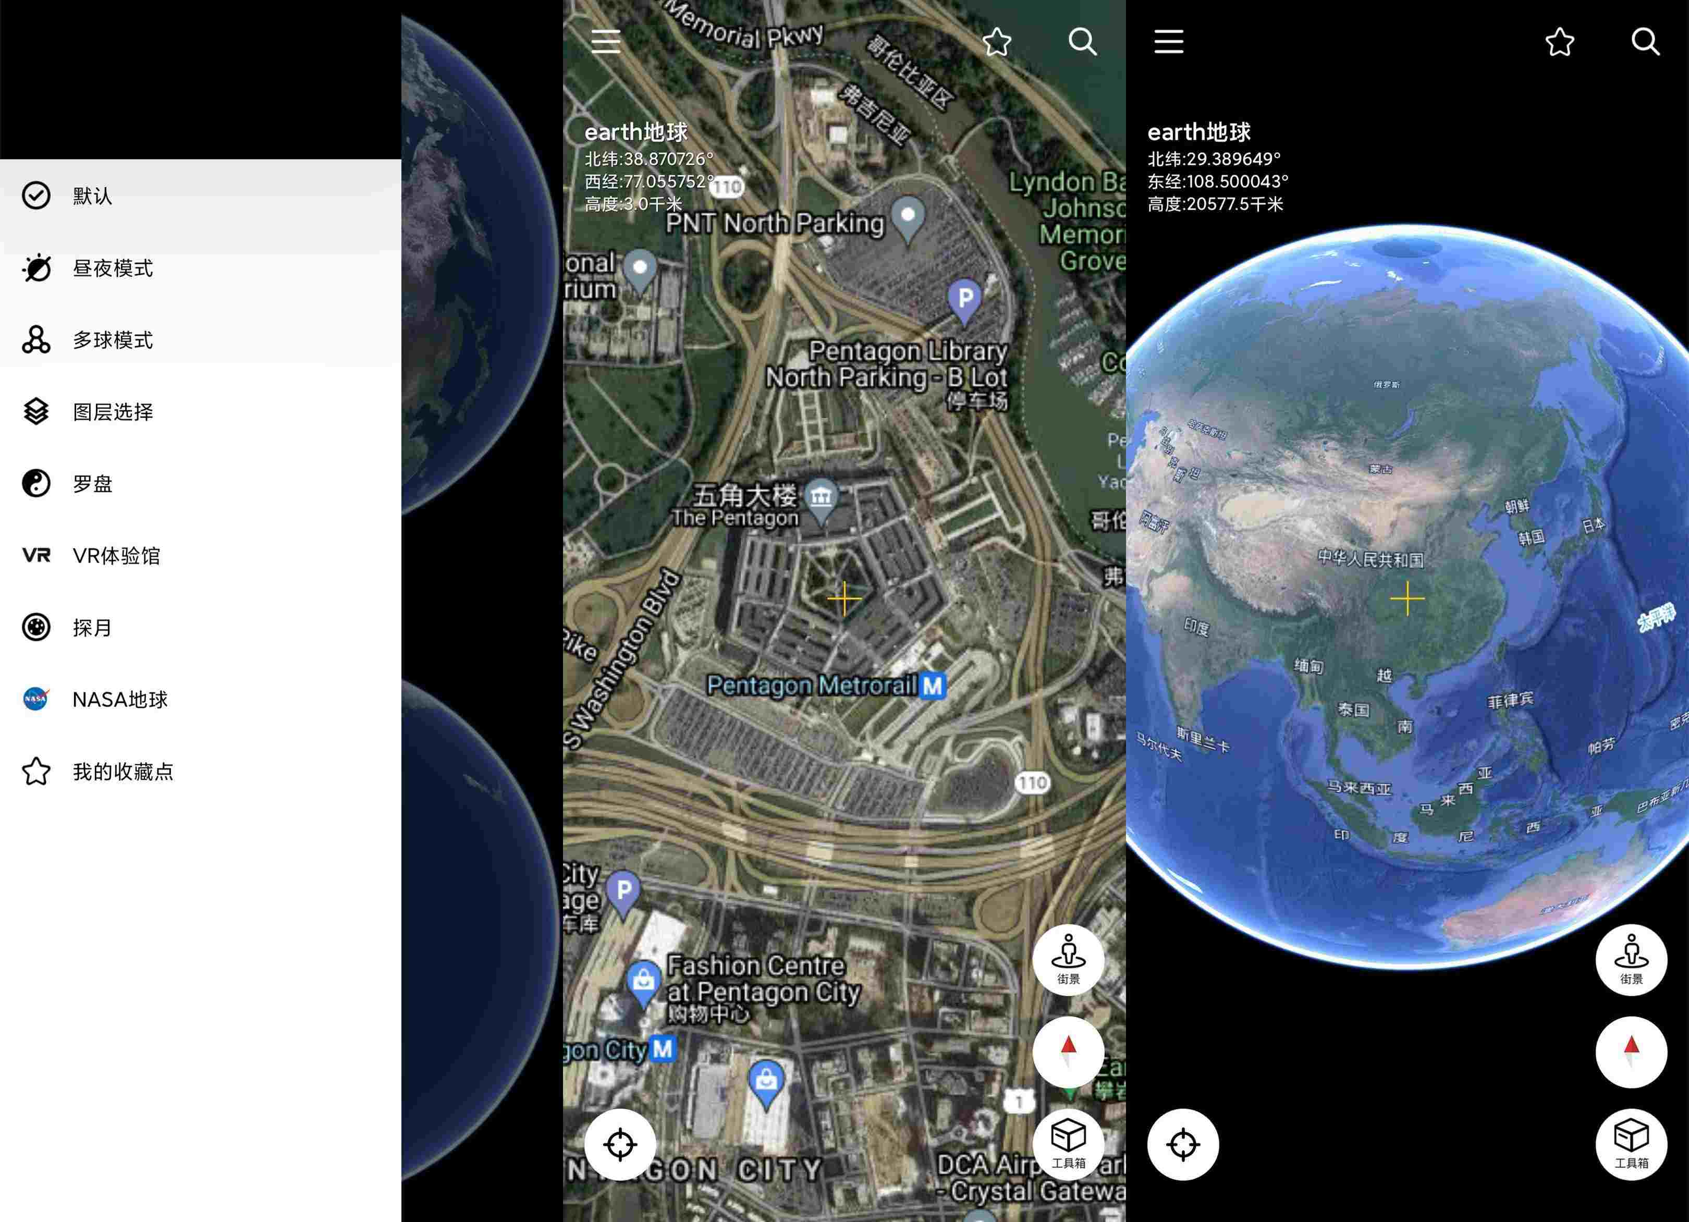Click the checkmark icon beside 默认
The height and width of the screenshot is (1222, 1689).
coord(36,196)
